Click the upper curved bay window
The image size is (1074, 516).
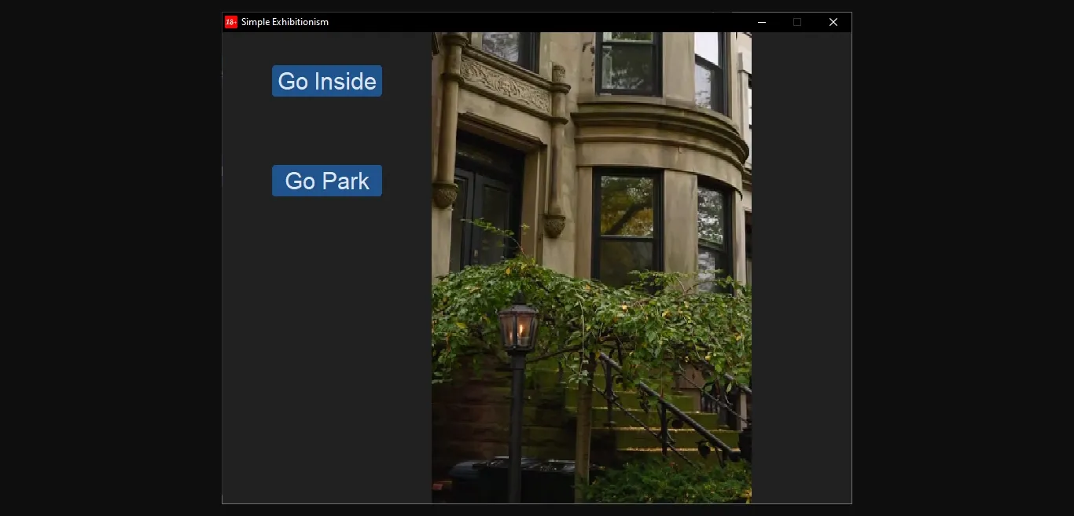point(627,61)
